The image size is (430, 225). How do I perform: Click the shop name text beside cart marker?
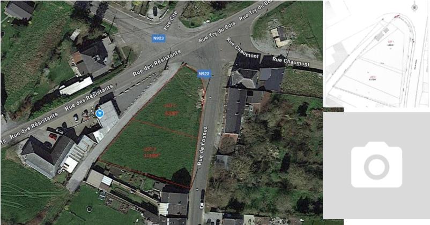[88, 114]
